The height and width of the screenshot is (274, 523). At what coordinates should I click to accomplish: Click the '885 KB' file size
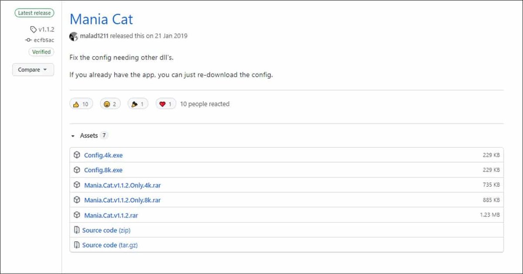coord(491,200)
